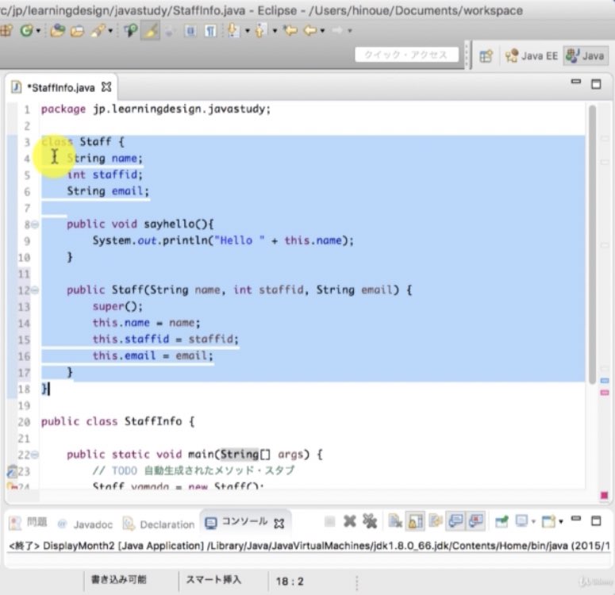This screenshot has width=615, height=595.
Task: Switch to the Java perspective
Action: pos(586,56)
